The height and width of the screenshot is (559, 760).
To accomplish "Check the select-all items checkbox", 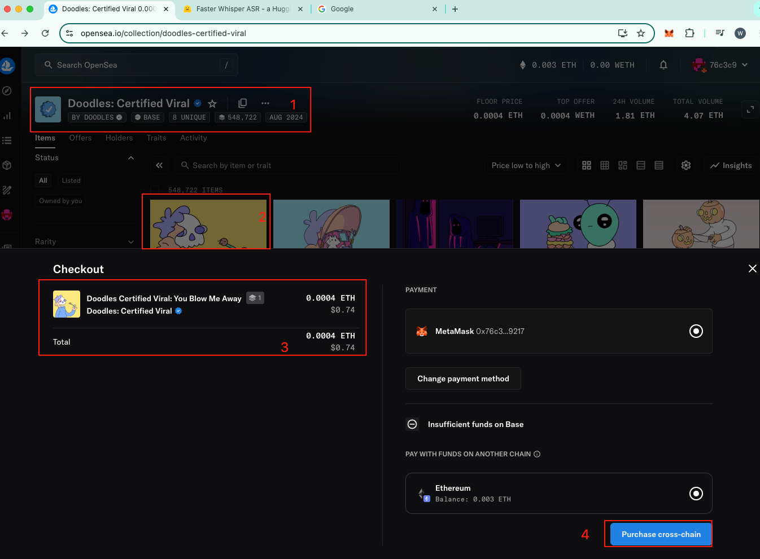I will [x=155, y=190].
